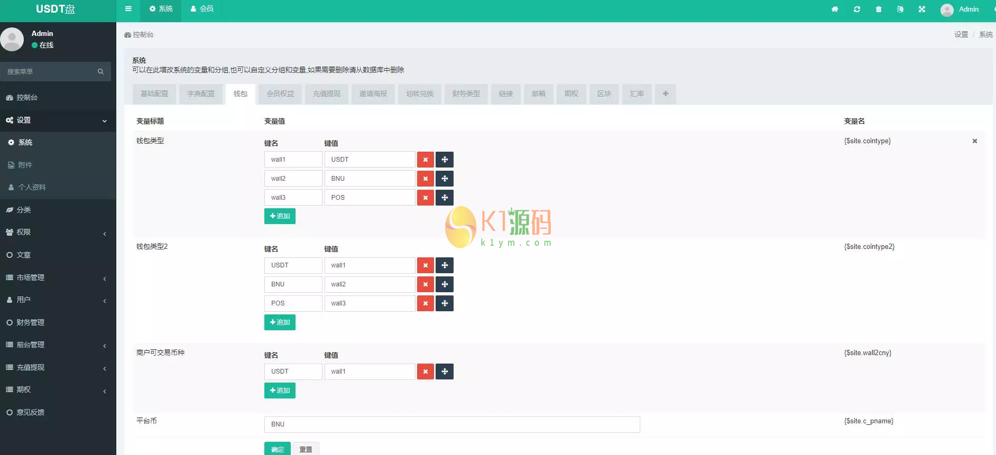
Task: Open 文章 in the sidebar
Action: tap(58, 255)
